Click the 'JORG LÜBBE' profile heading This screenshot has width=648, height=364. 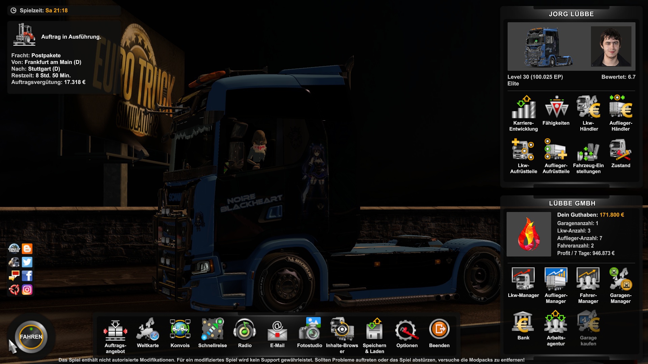[x=571, y=14]
